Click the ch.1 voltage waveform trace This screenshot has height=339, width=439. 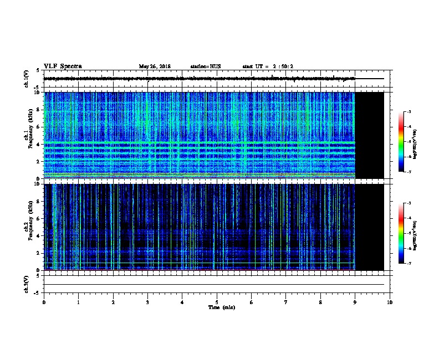click(200, 79)
